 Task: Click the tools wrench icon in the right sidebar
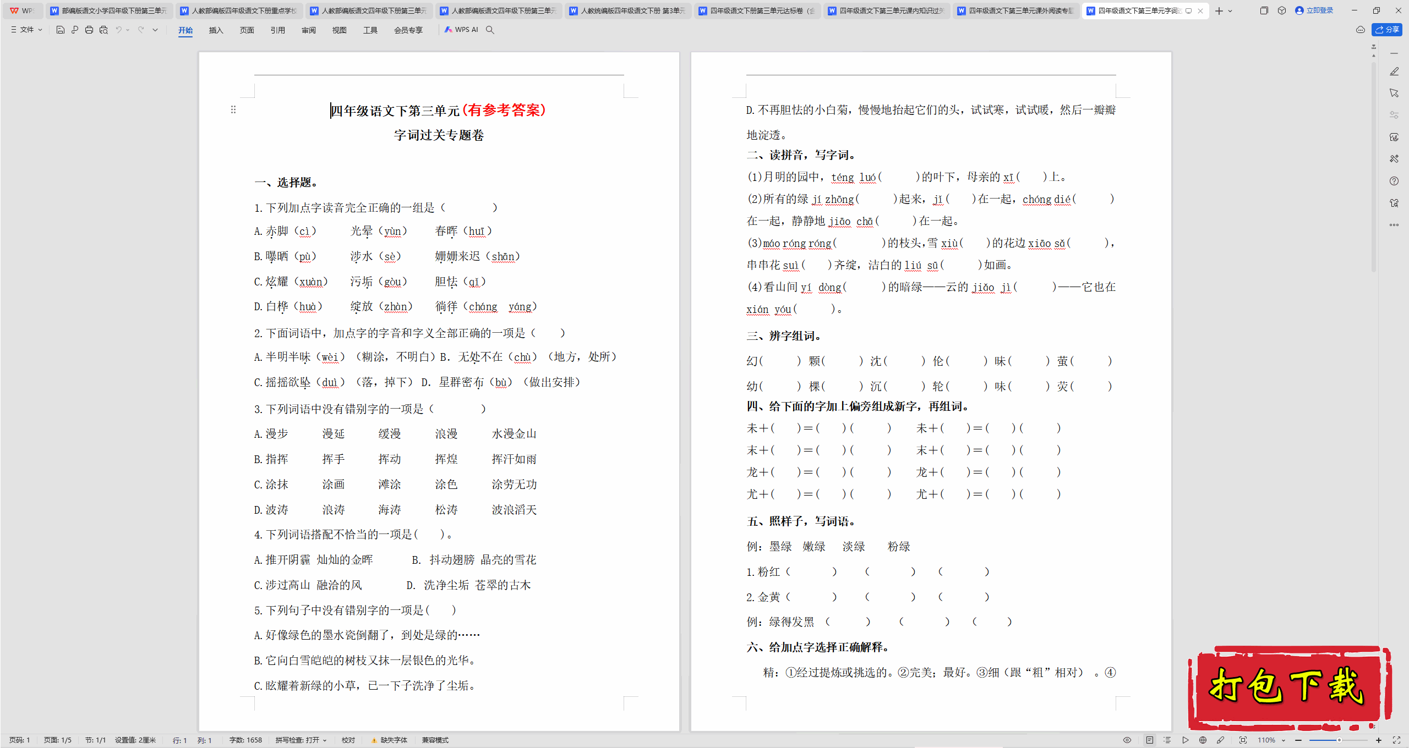(x=1394, y=159)
